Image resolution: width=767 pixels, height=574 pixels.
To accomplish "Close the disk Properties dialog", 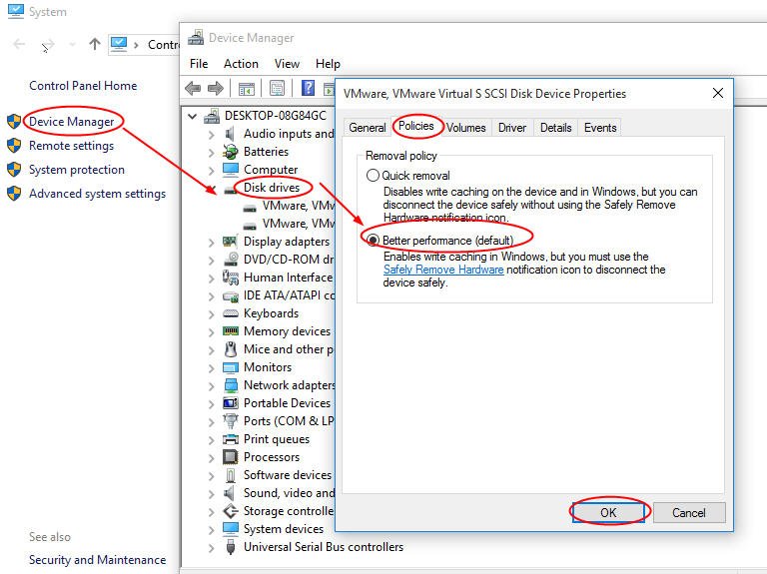I will pyautogui.click(x=718, y=93).
